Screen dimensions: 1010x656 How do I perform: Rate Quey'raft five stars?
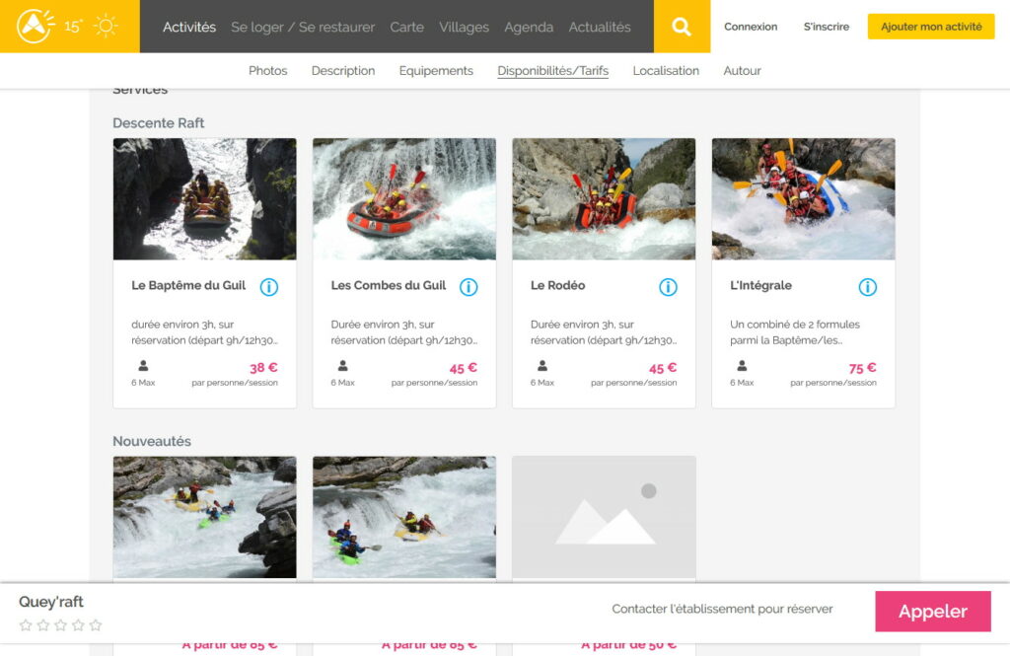click(x=96, y=625)
